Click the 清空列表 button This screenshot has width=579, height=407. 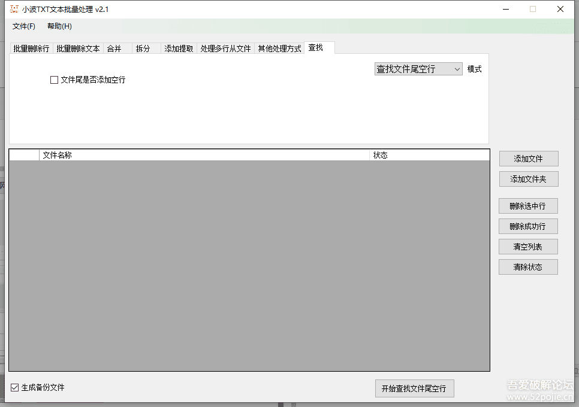[x=528, y=246]
